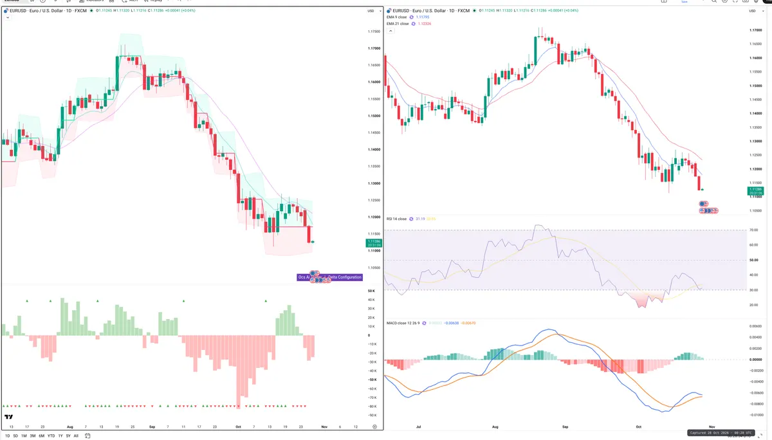Click the RSI value 31.19
Image resolution: width=772 pixels, height=440 pixels.
coord(421,219)
